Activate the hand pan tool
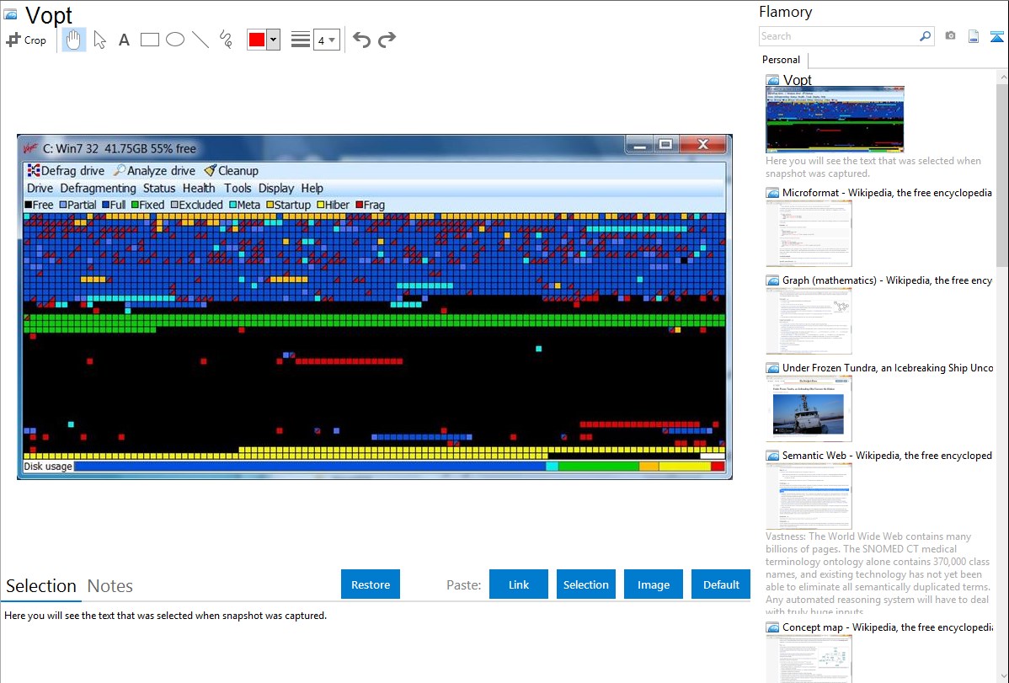The image size is (1009, 683). [x=74, y=40]
